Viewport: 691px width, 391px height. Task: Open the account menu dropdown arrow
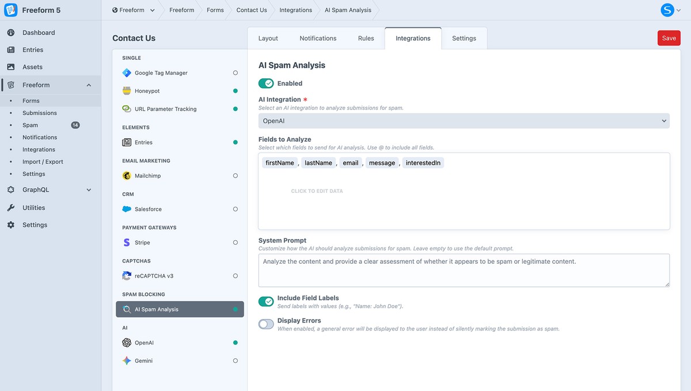click(x=679, y=10)
